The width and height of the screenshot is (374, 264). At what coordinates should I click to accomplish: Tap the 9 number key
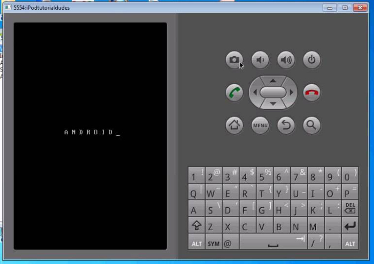click(333, 175)
